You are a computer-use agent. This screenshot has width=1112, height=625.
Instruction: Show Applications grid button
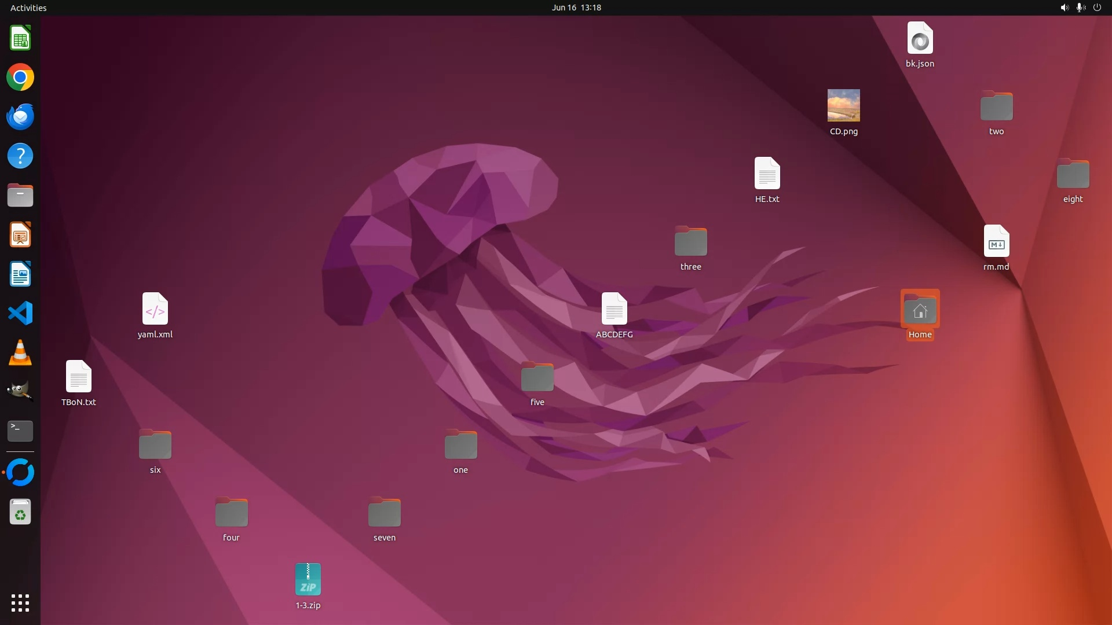[20, 603]
